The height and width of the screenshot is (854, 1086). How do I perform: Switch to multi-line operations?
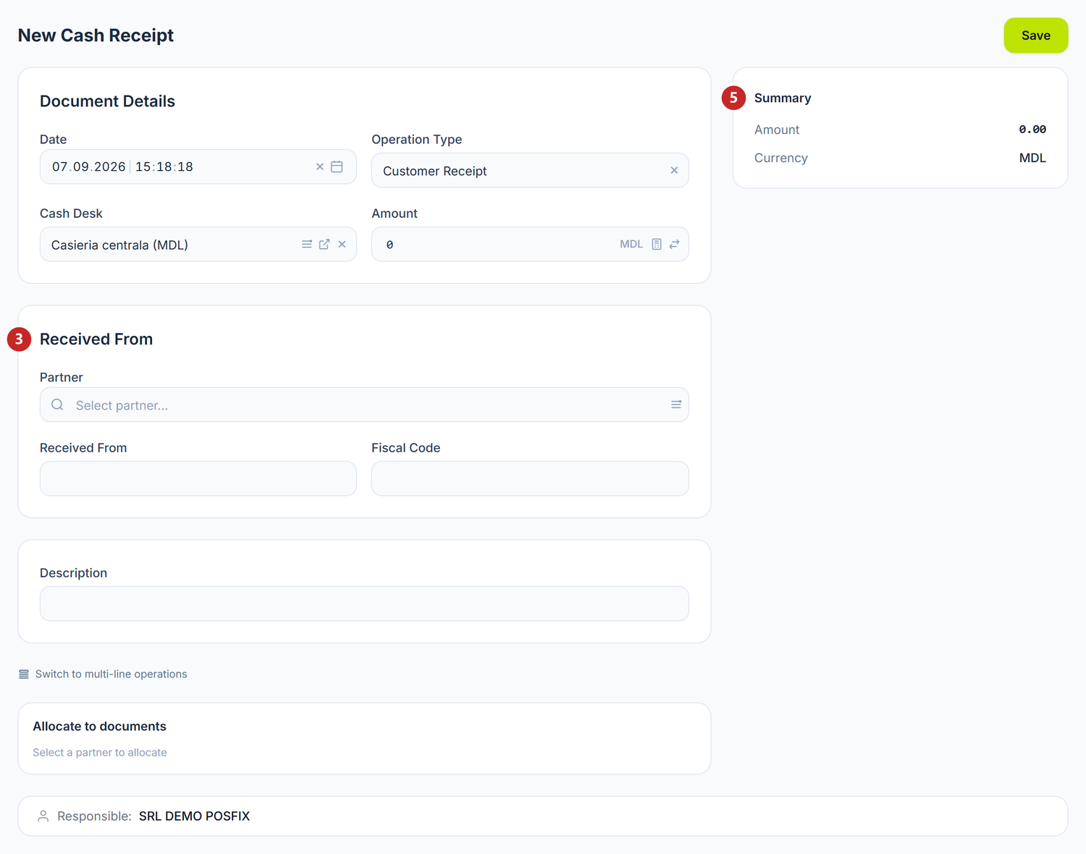coord(103,674)
